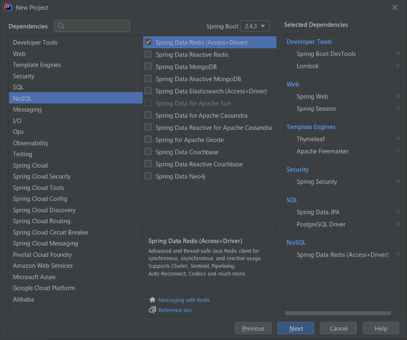Open Microsoft Azure category
Image resolution: width=407 pixels, height=340 pixels.
tap(76, 277)
